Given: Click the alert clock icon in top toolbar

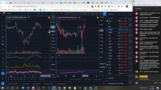Looking at the screenshot, I should (61, 14).
